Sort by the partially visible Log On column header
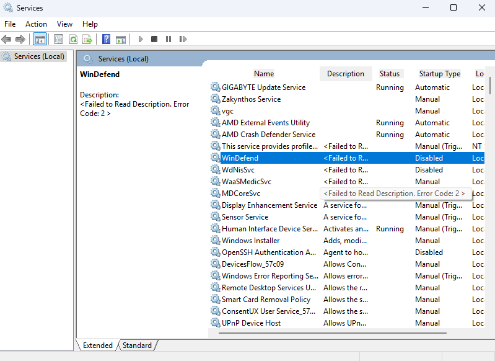Image resolution: width=495 pixels, height=361 pixels. point(479,74)
